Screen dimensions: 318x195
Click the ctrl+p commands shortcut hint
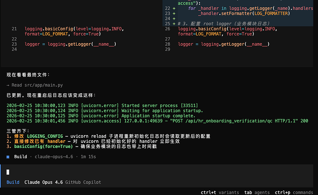[294, 192]
